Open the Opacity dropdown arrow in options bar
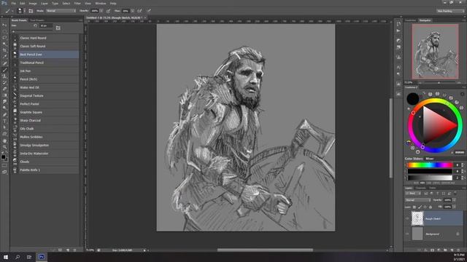Screen dimensions: 467x262 [x=101, y=11]
